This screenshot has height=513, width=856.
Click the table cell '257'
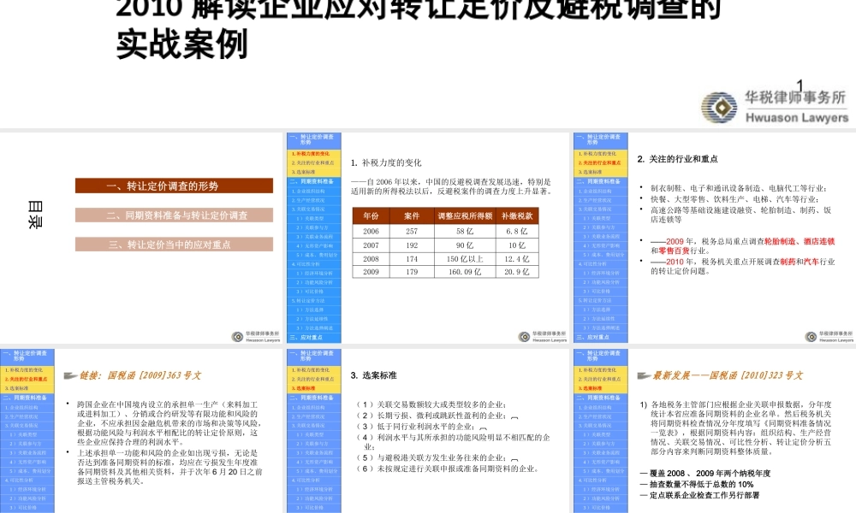click(x=412, y=231)
